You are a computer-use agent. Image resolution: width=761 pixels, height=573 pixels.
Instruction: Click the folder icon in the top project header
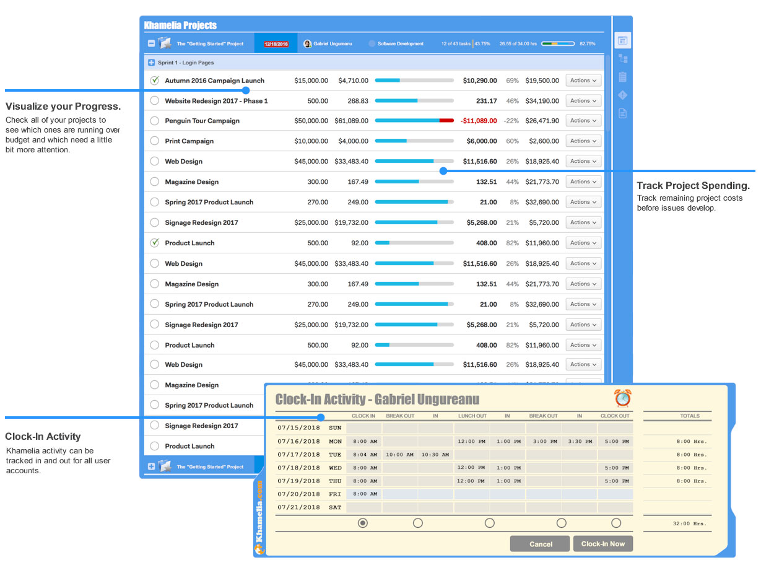tap(164, 43)
